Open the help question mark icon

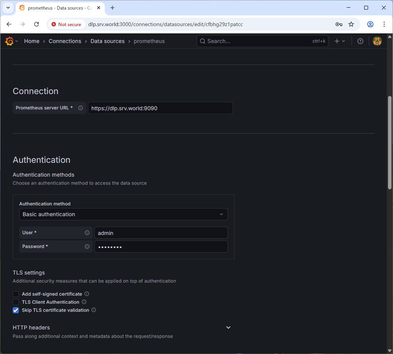(360, 41)
